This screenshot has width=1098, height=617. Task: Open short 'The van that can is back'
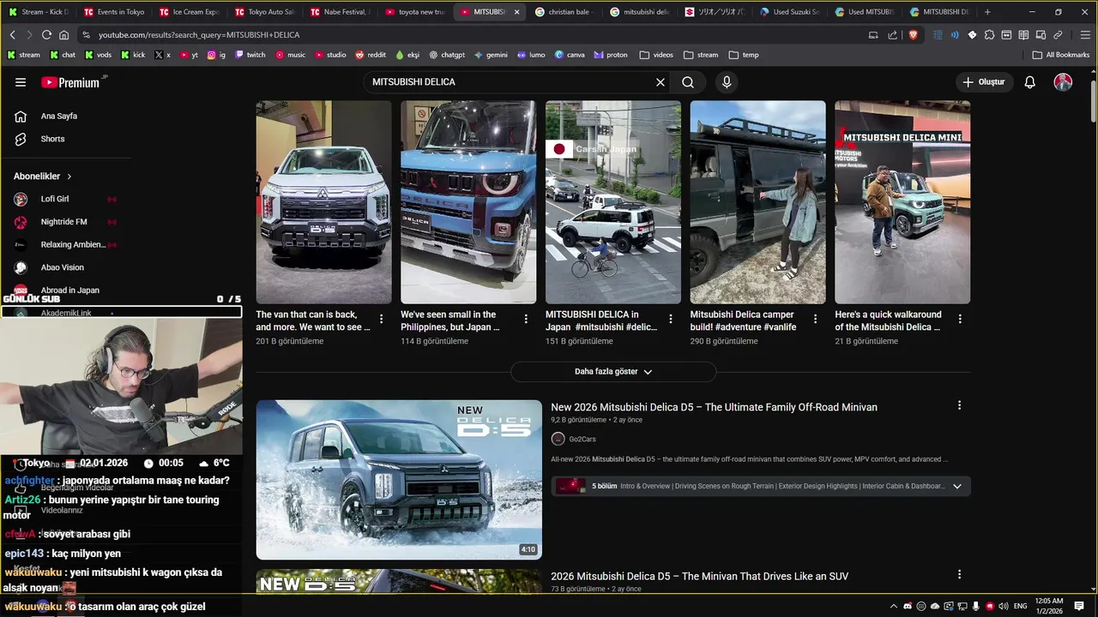323,202
